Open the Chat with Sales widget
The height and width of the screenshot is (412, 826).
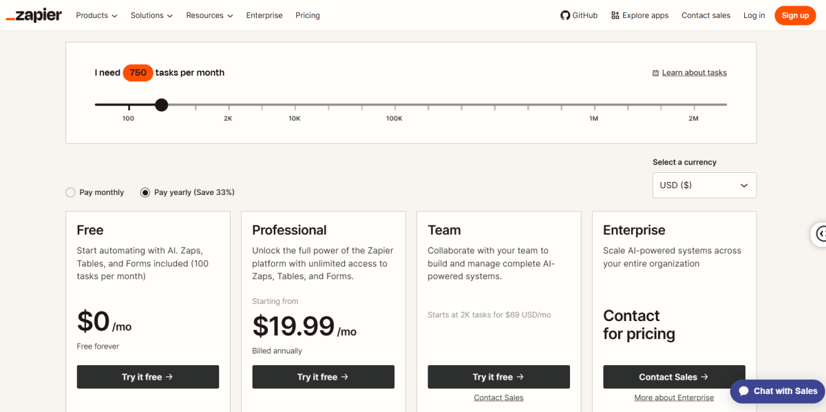[778, 391]
